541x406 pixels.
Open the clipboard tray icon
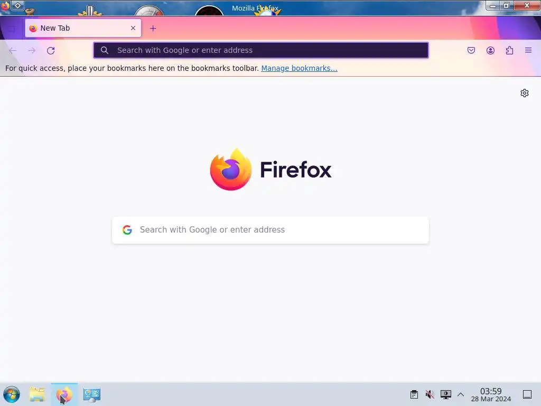414,394
